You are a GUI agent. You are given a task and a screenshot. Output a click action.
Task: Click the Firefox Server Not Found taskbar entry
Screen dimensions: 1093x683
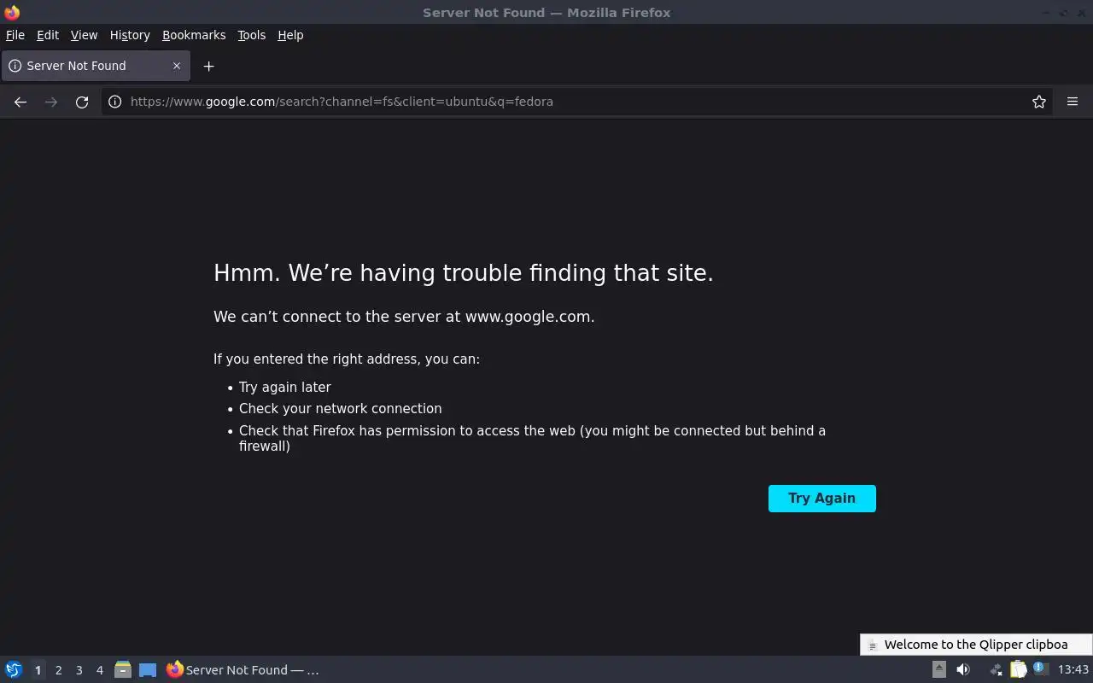click(x=243, y=670)
